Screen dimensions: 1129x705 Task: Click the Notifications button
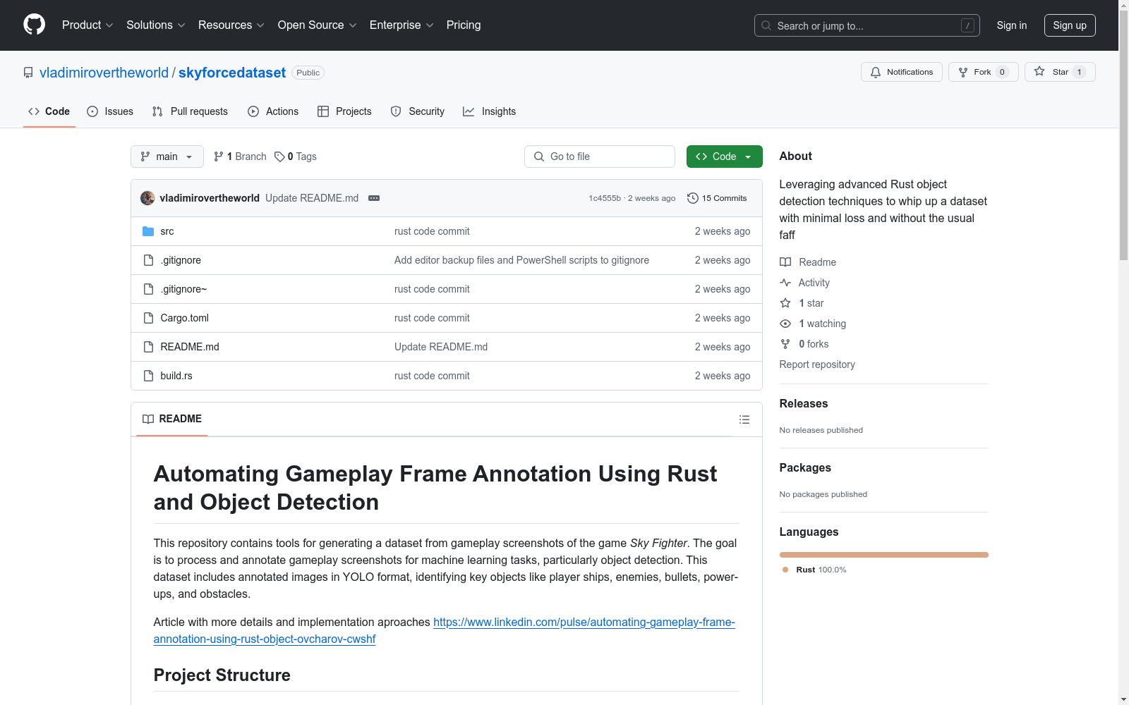[x=902, y=72]
